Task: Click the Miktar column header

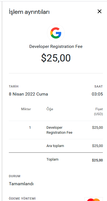Action: click(26, 109)
